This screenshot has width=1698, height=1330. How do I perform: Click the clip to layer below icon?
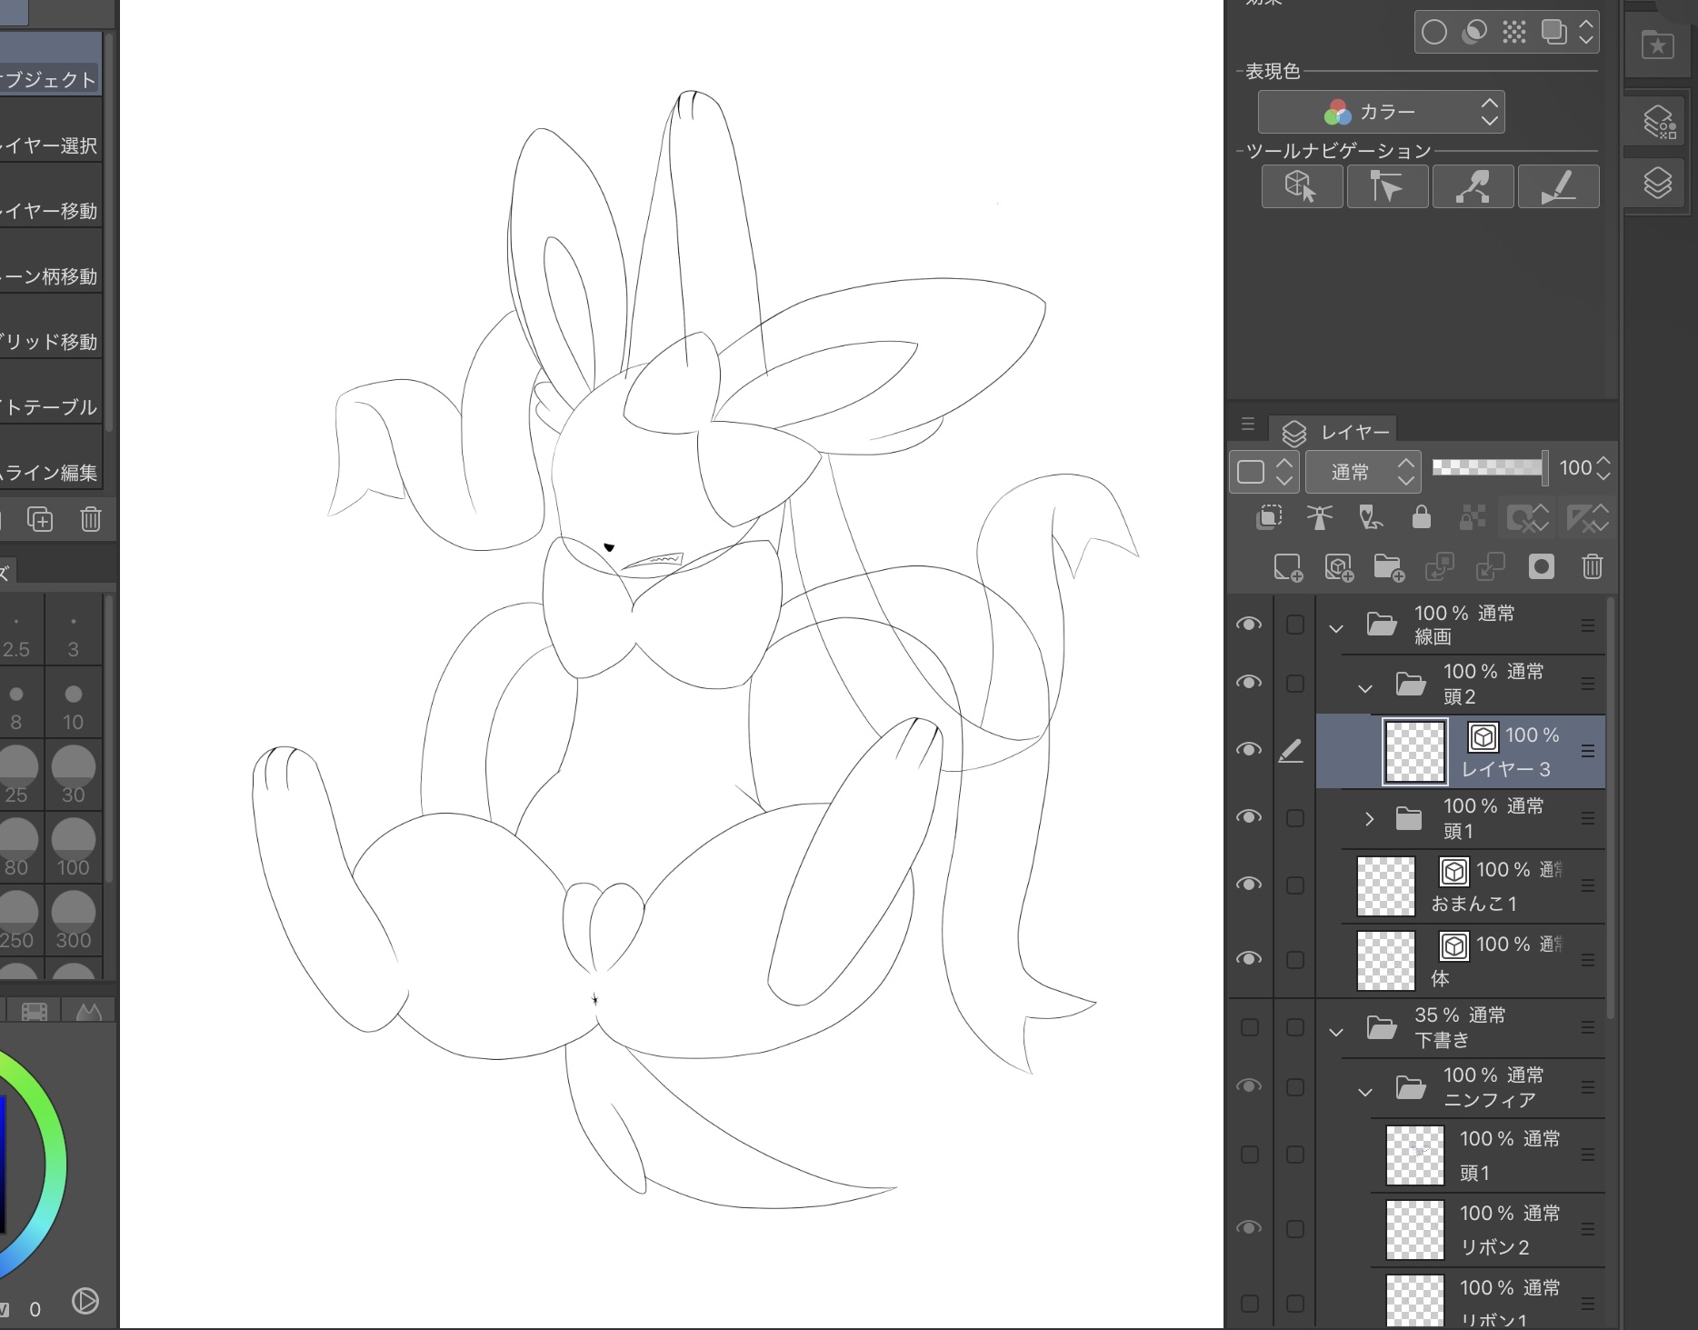tap(1269, 517)
